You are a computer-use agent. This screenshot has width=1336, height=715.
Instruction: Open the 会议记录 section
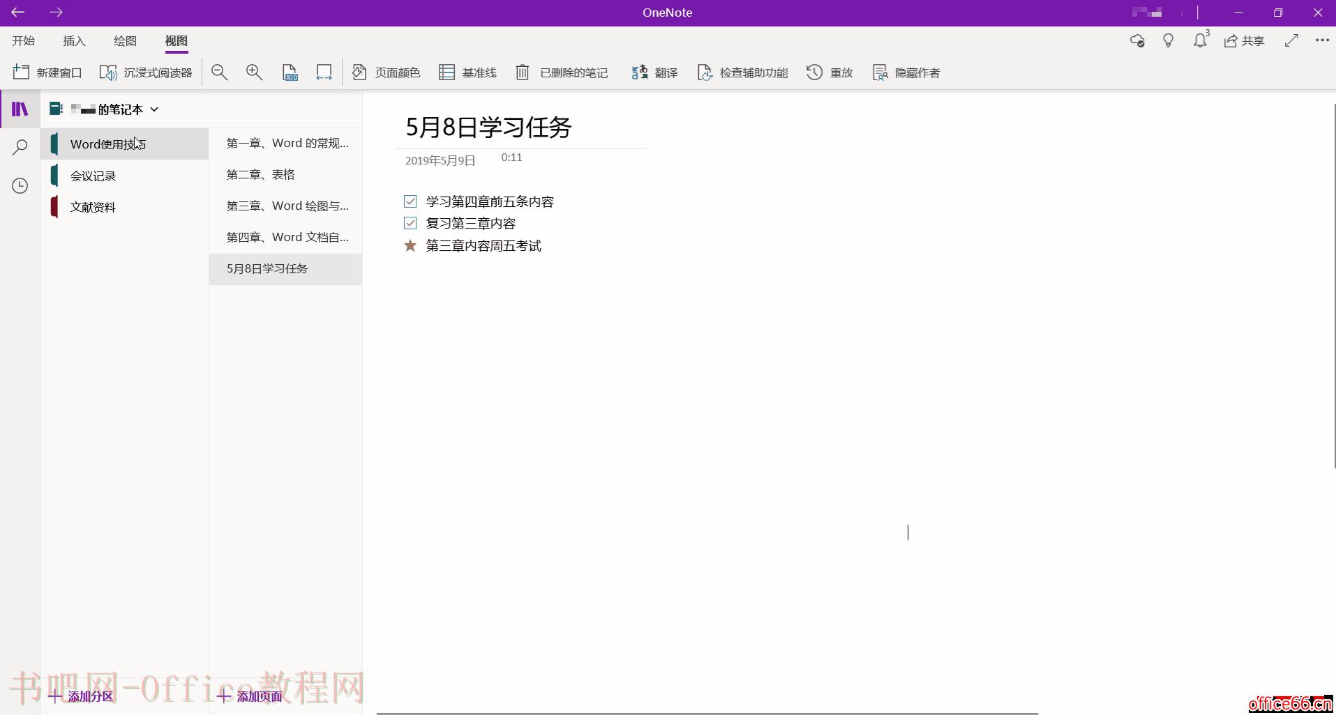(125, 176)
